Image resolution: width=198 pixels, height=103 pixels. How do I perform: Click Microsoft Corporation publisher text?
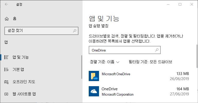tap(118, 94)
